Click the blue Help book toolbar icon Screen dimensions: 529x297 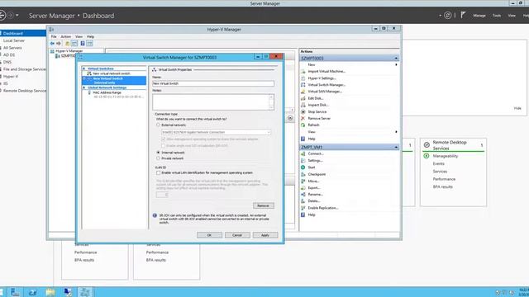(83, 44)
